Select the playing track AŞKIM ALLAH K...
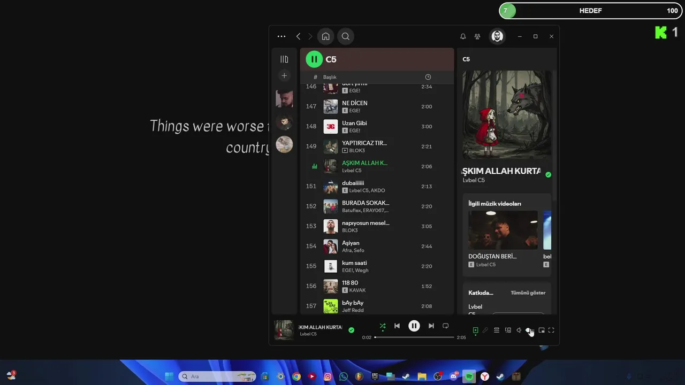Screen dimensions: 685x385 377,166
